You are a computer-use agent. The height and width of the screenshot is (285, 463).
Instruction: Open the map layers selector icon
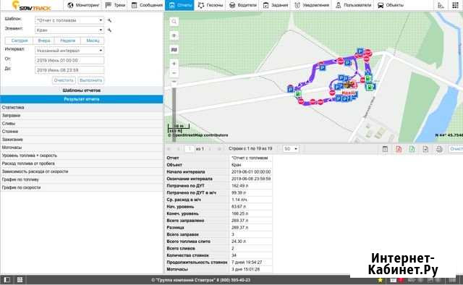[x=174, y=50]
